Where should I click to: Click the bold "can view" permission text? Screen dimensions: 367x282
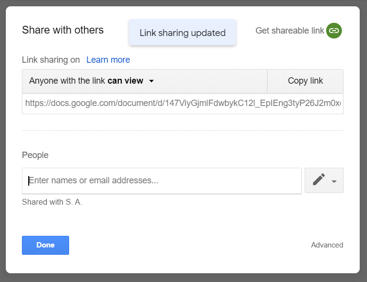(125, 81)
